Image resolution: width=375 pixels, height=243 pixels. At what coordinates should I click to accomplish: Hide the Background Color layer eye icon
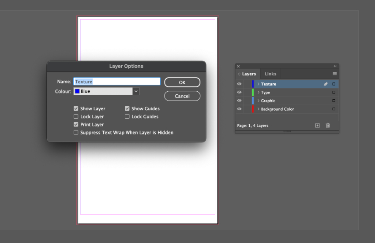click(239, 109)
